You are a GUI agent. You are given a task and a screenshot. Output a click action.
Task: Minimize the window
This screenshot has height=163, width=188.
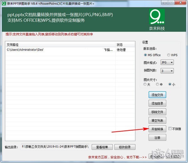pyautogui.click(x=164, y=3)
